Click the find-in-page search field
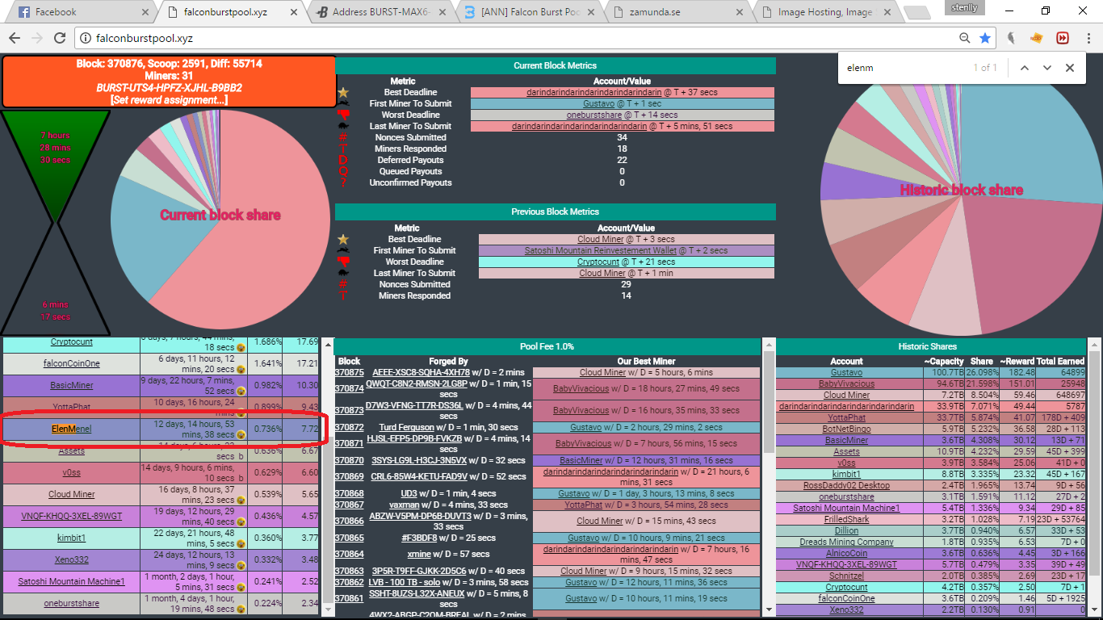Screen dimensions: 1103x620 click(x=900, y=68)
